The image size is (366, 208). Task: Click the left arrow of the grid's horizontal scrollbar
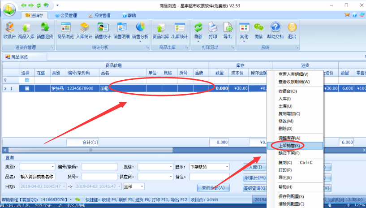point(5,150)
